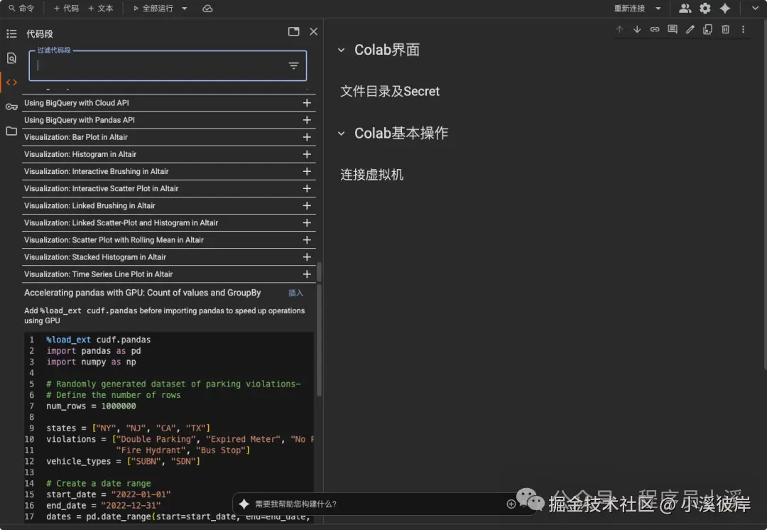Open the more cell actions menu
Viewport: 767px width, 530px height.
743,29
